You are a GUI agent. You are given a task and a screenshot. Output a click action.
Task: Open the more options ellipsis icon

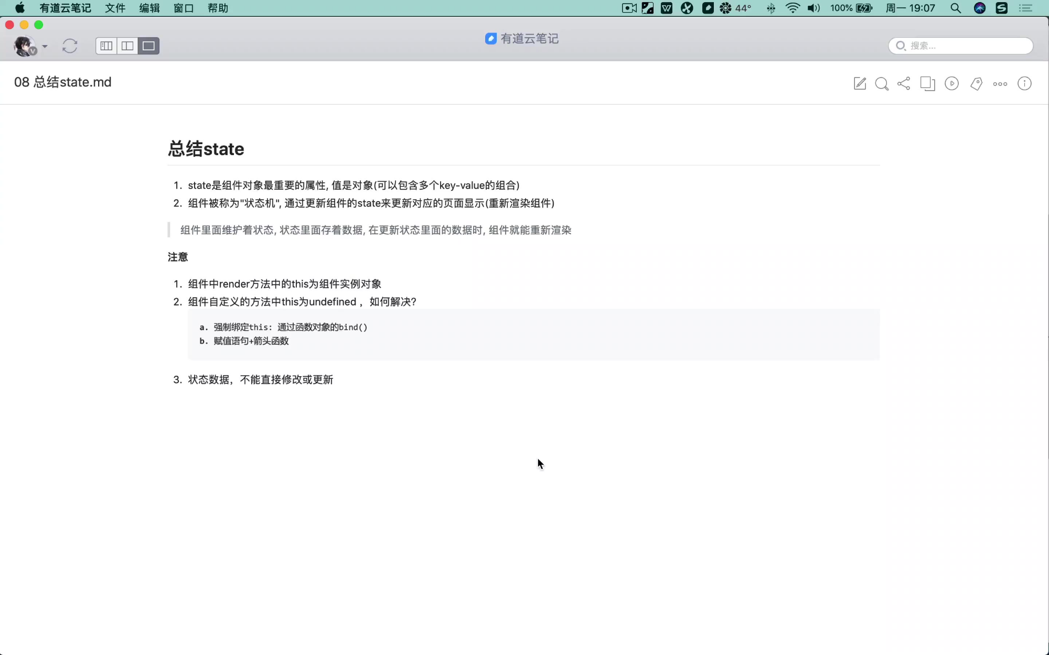point(1000,84)
